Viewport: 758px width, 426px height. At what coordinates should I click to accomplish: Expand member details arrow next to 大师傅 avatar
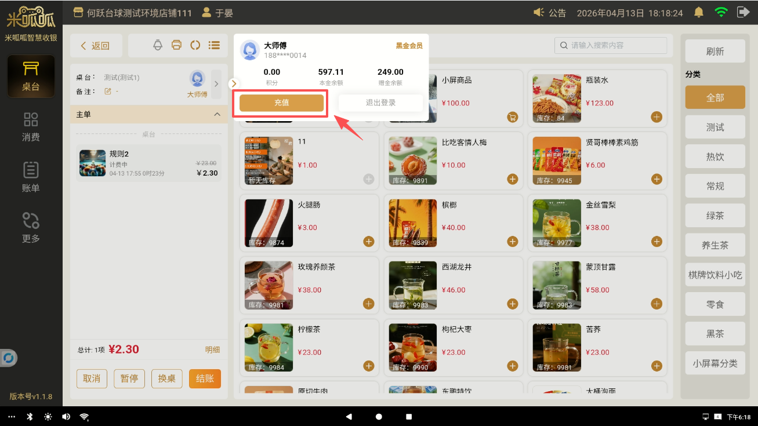(x=216, y=83)
